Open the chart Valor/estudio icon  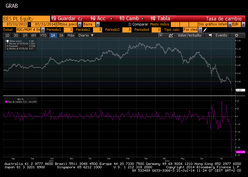(x=170, y=36)
